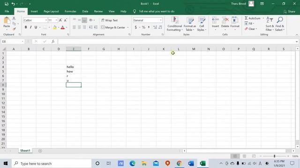Undo the last action
Viewport: 300px width, 168px height.
click(x=13, y=4)
